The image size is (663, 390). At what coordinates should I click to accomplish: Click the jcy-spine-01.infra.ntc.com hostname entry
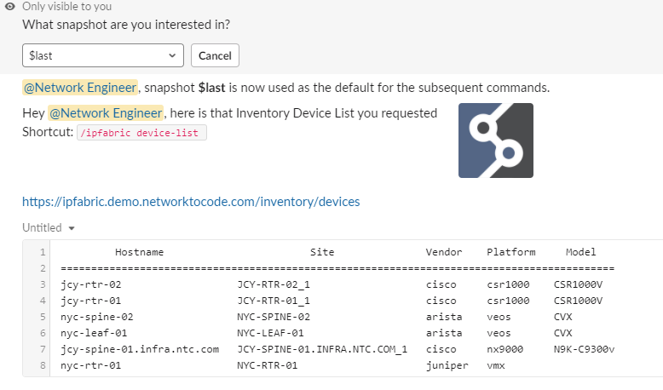click(x=140, y=349)
